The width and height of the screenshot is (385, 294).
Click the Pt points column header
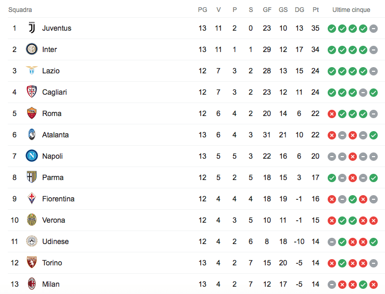(316, 10)
